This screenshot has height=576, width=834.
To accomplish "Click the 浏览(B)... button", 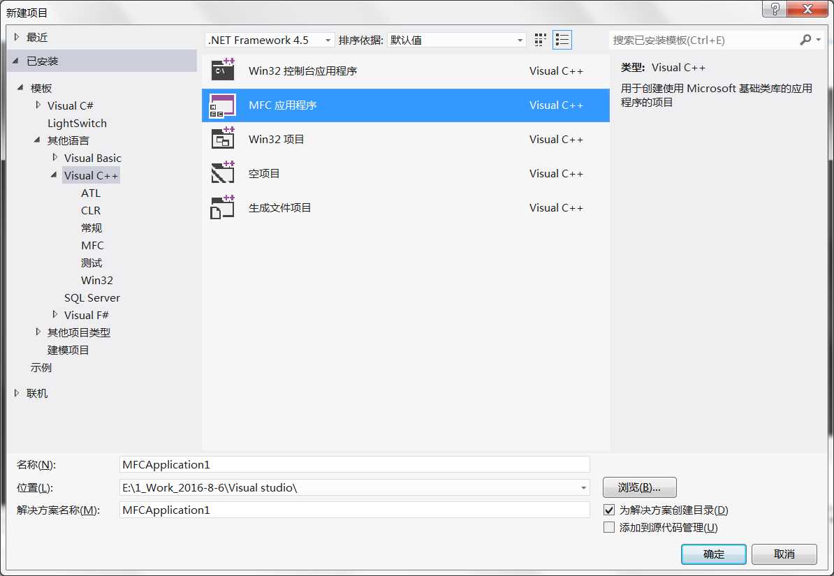I will pos(639,487).
